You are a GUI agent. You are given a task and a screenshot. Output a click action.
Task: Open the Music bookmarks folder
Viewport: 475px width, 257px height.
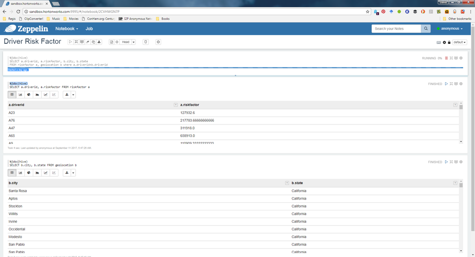tap(53, 19)
